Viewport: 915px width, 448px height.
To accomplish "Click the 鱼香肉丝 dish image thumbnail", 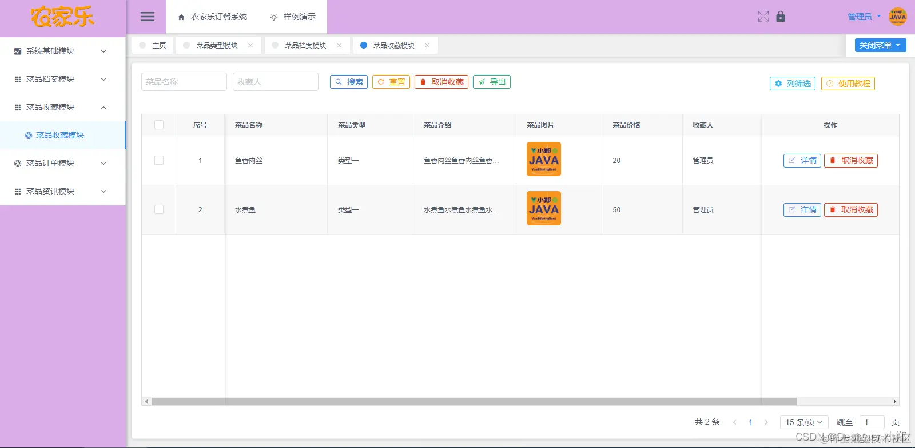I will tap(544, 159).
